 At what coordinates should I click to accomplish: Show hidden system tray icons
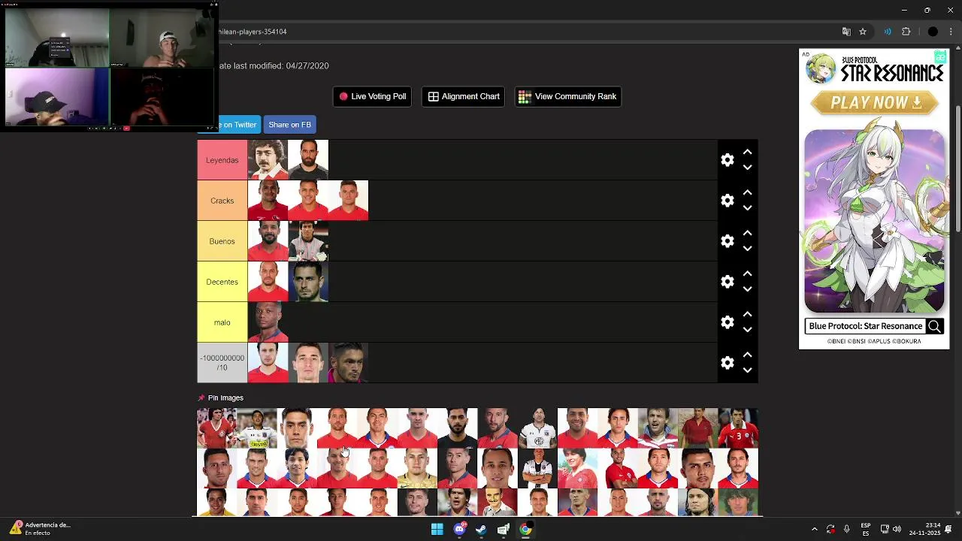click(814, 529)
